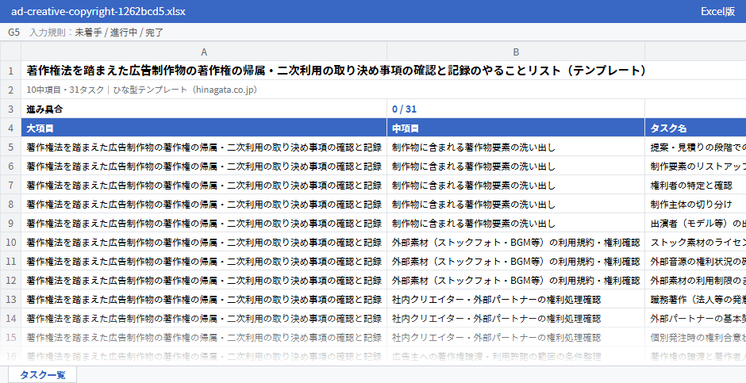Select row header 10
The width and height of the screenshot is (746, 383).
[10, 242]
